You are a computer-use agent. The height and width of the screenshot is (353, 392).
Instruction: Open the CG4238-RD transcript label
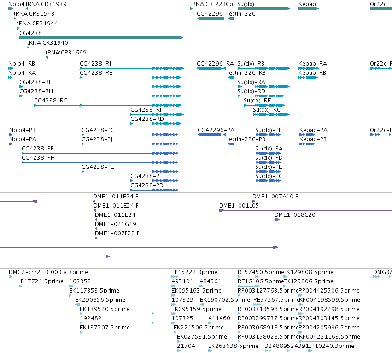147,119
